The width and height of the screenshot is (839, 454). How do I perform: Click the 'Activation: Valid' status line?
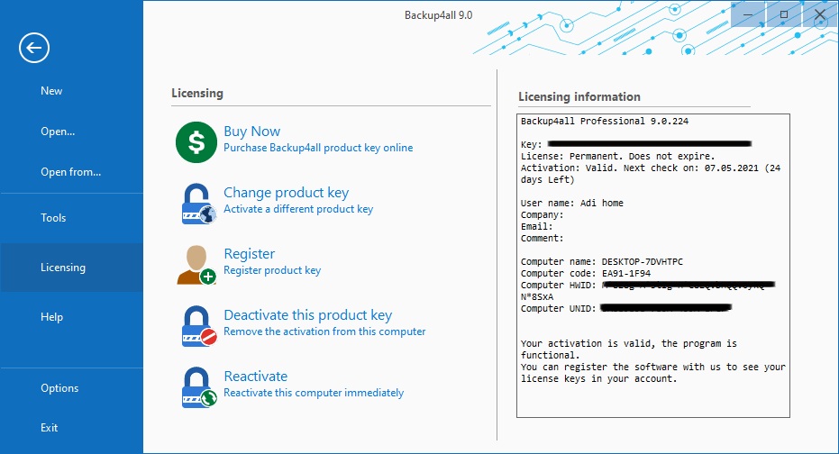(x=650, y=174)
